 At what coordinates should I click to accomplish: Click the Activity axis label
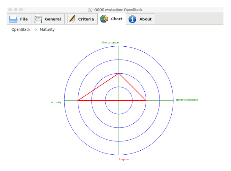tap(56, 102)
